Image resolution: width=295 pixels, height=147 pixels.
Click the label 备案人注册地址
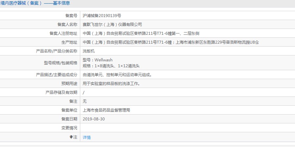[63, 33]
